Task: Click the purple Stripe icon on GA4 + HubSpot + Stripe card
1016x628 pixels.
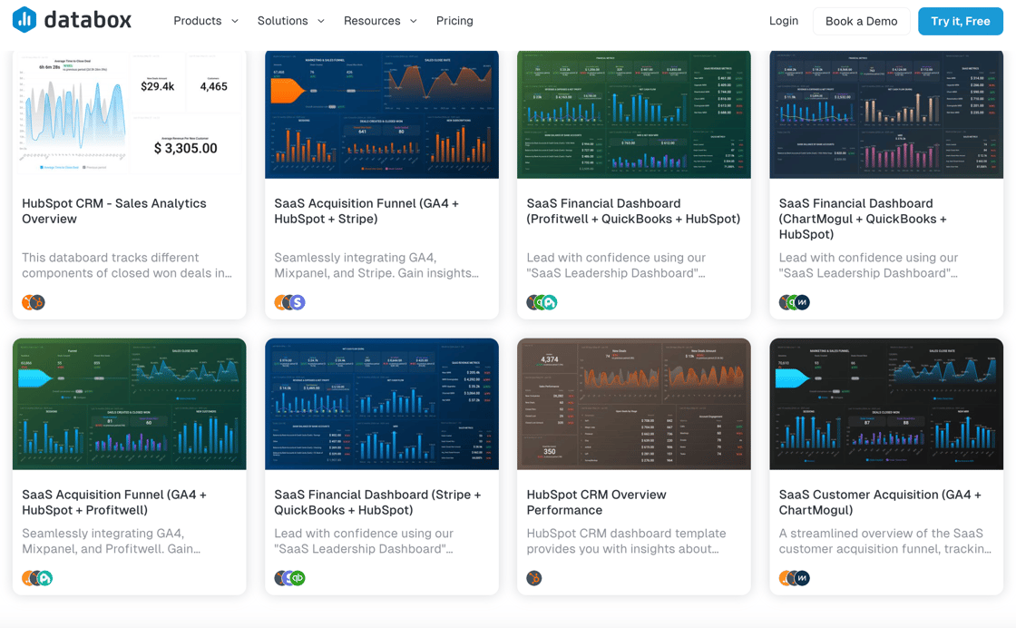Action: click(x=298, y=302)
